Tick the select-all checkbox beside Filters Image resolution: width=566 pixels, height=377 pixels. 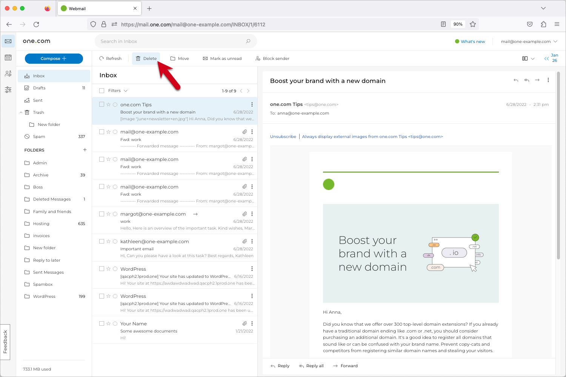tap(102, 90)
